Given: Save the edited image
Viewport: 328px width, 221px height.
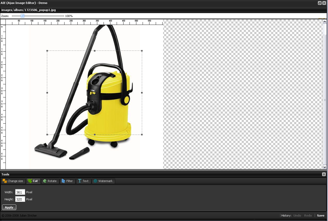Looking at the screenshot, I should (x=321, y=216).
